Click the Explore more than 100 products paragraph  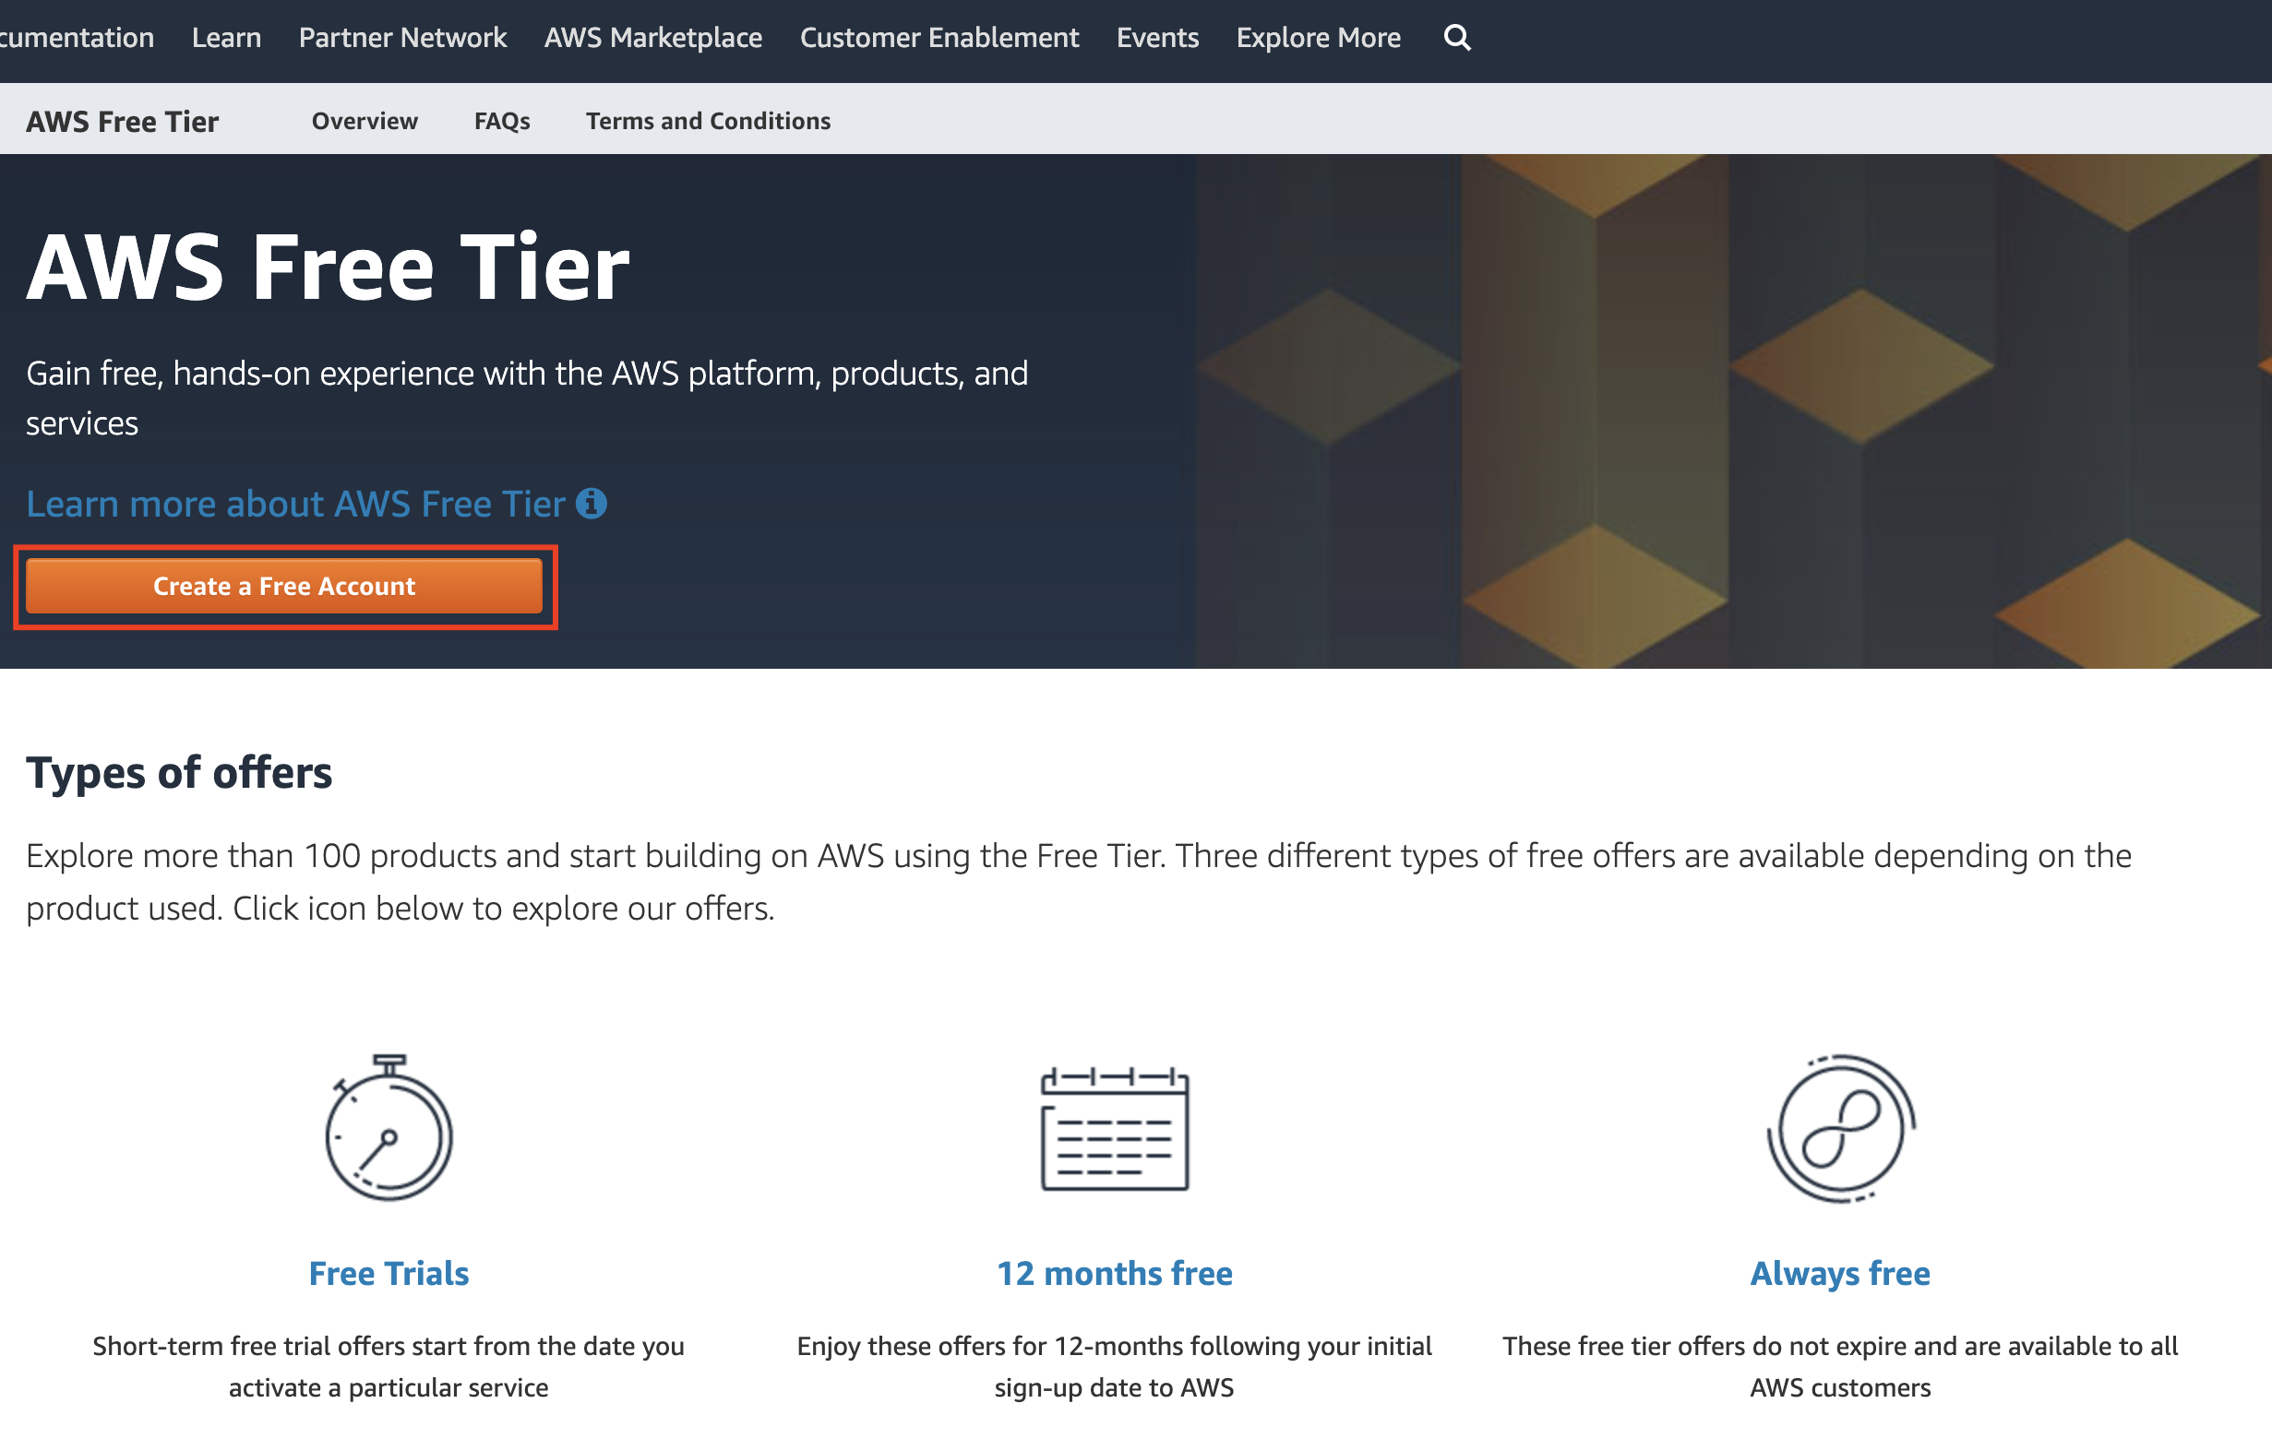tap(1079, 882)
